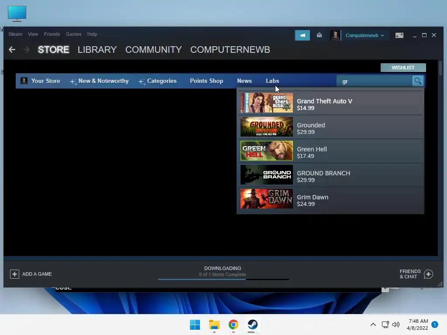The image size is (447, 335).
Task: Click the Grand Theft Auto V title
Action: tap(324, 101)
